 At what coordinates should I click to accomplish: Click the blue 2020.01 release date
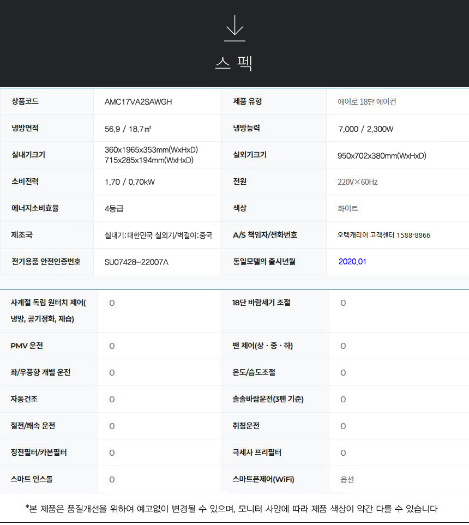pyautogui.click(x=352, y=262)
